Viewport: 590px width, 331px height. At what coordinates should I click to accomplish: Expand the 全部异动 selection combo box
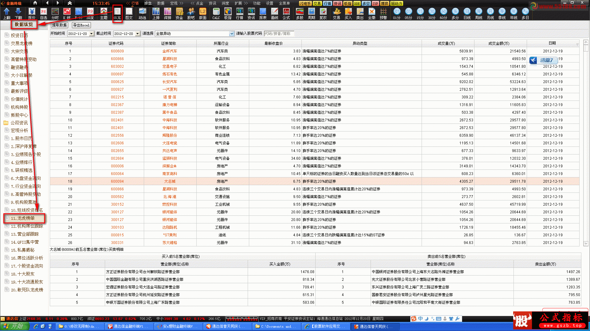[232, 34]
